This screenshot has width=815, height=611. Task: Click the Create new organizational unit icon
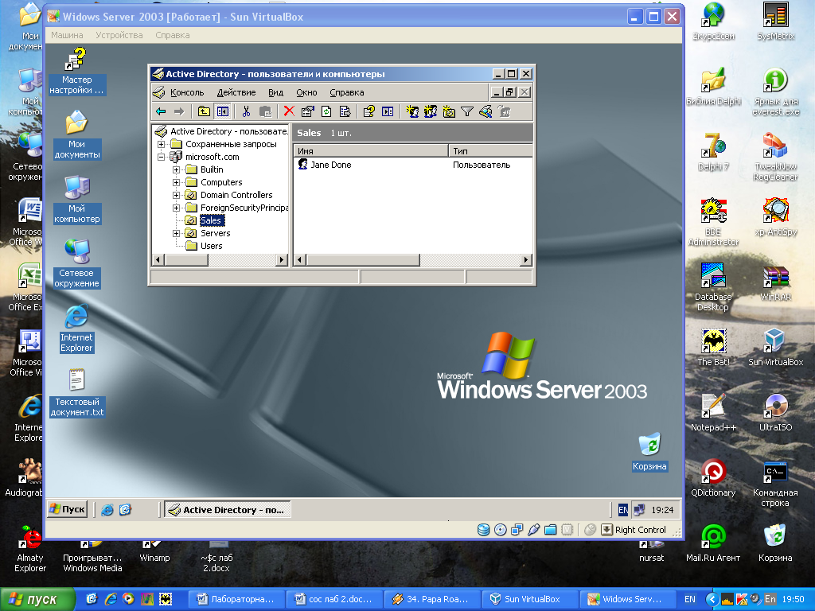coord(449,111)
